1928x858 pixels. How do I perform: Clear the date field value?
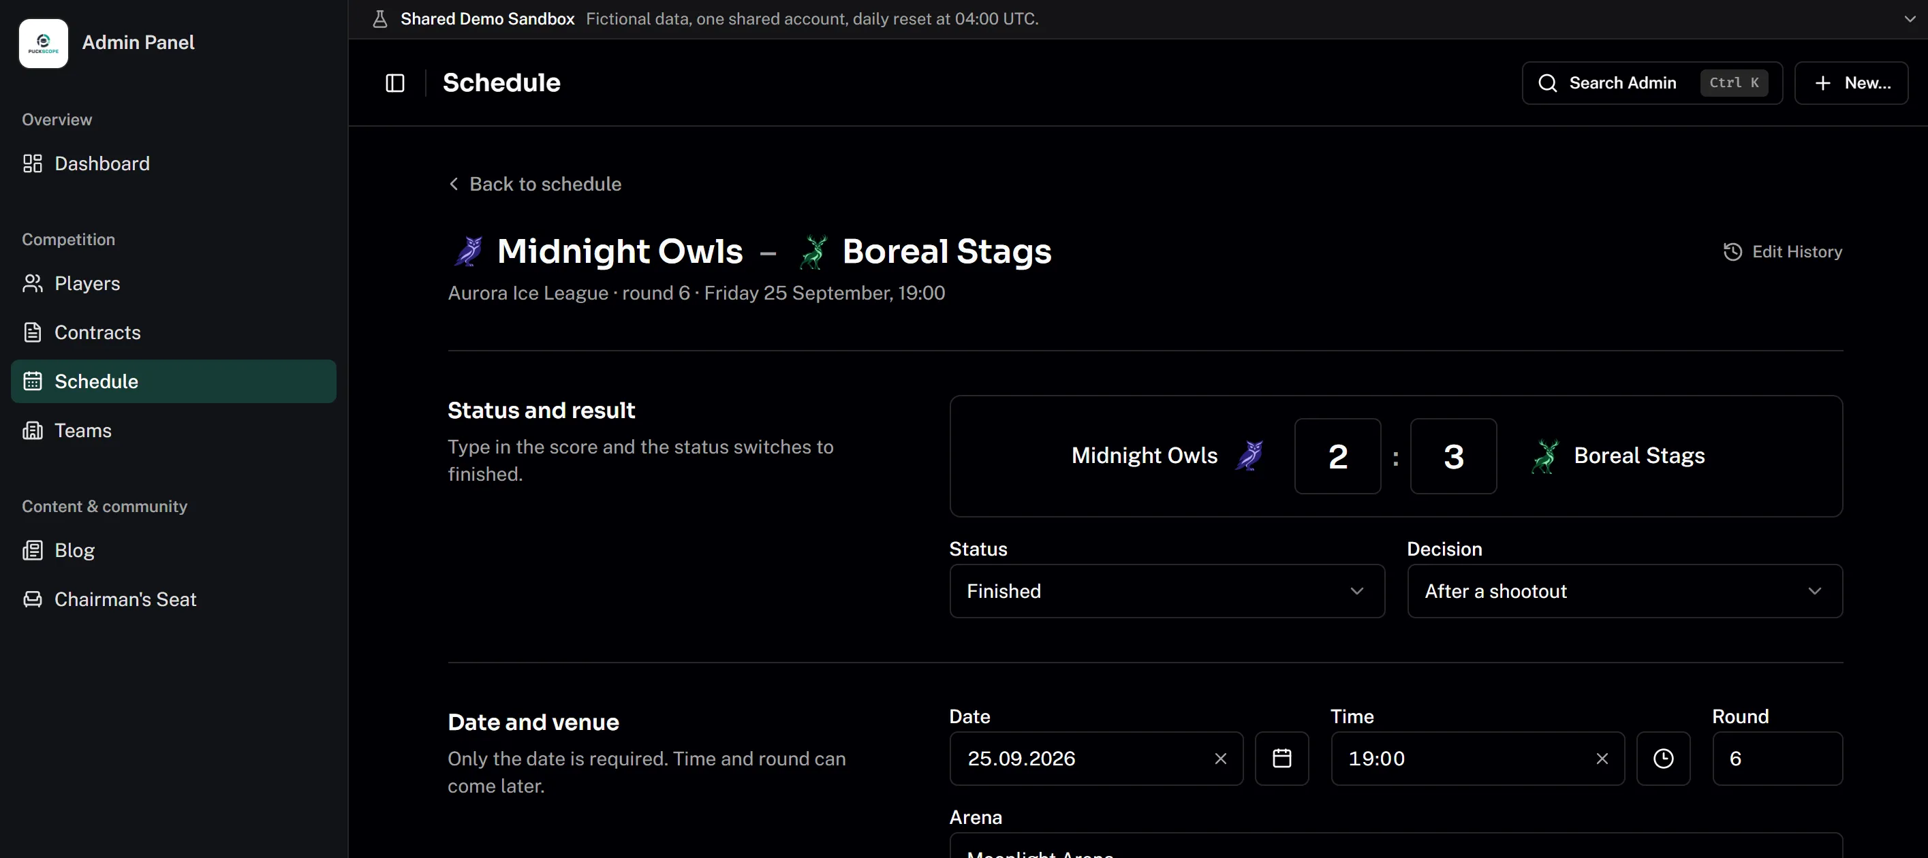tap(1221, 759)
